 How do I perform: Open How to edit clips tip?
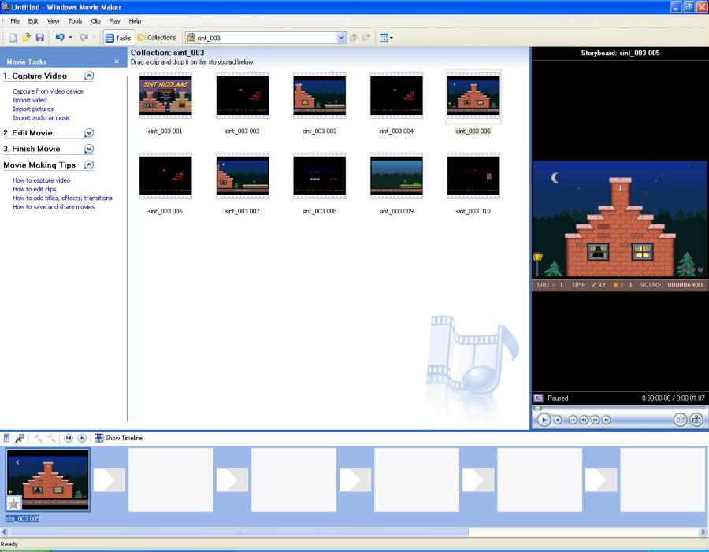pyautogui.click(x=35, y=190)
